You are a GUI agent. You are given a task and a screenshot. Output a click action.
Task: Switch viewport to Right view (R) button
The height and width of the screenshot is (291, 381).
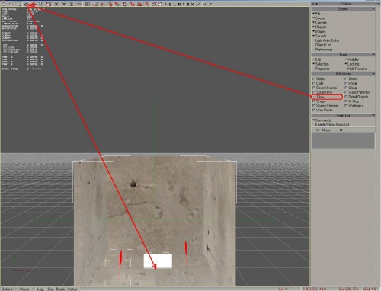[x=179, y=4]
